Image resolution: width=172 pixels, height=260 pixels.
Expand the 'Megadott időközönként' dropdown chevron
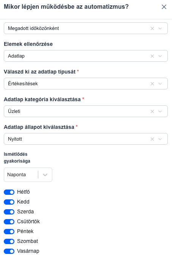click(x=160, y=28)
